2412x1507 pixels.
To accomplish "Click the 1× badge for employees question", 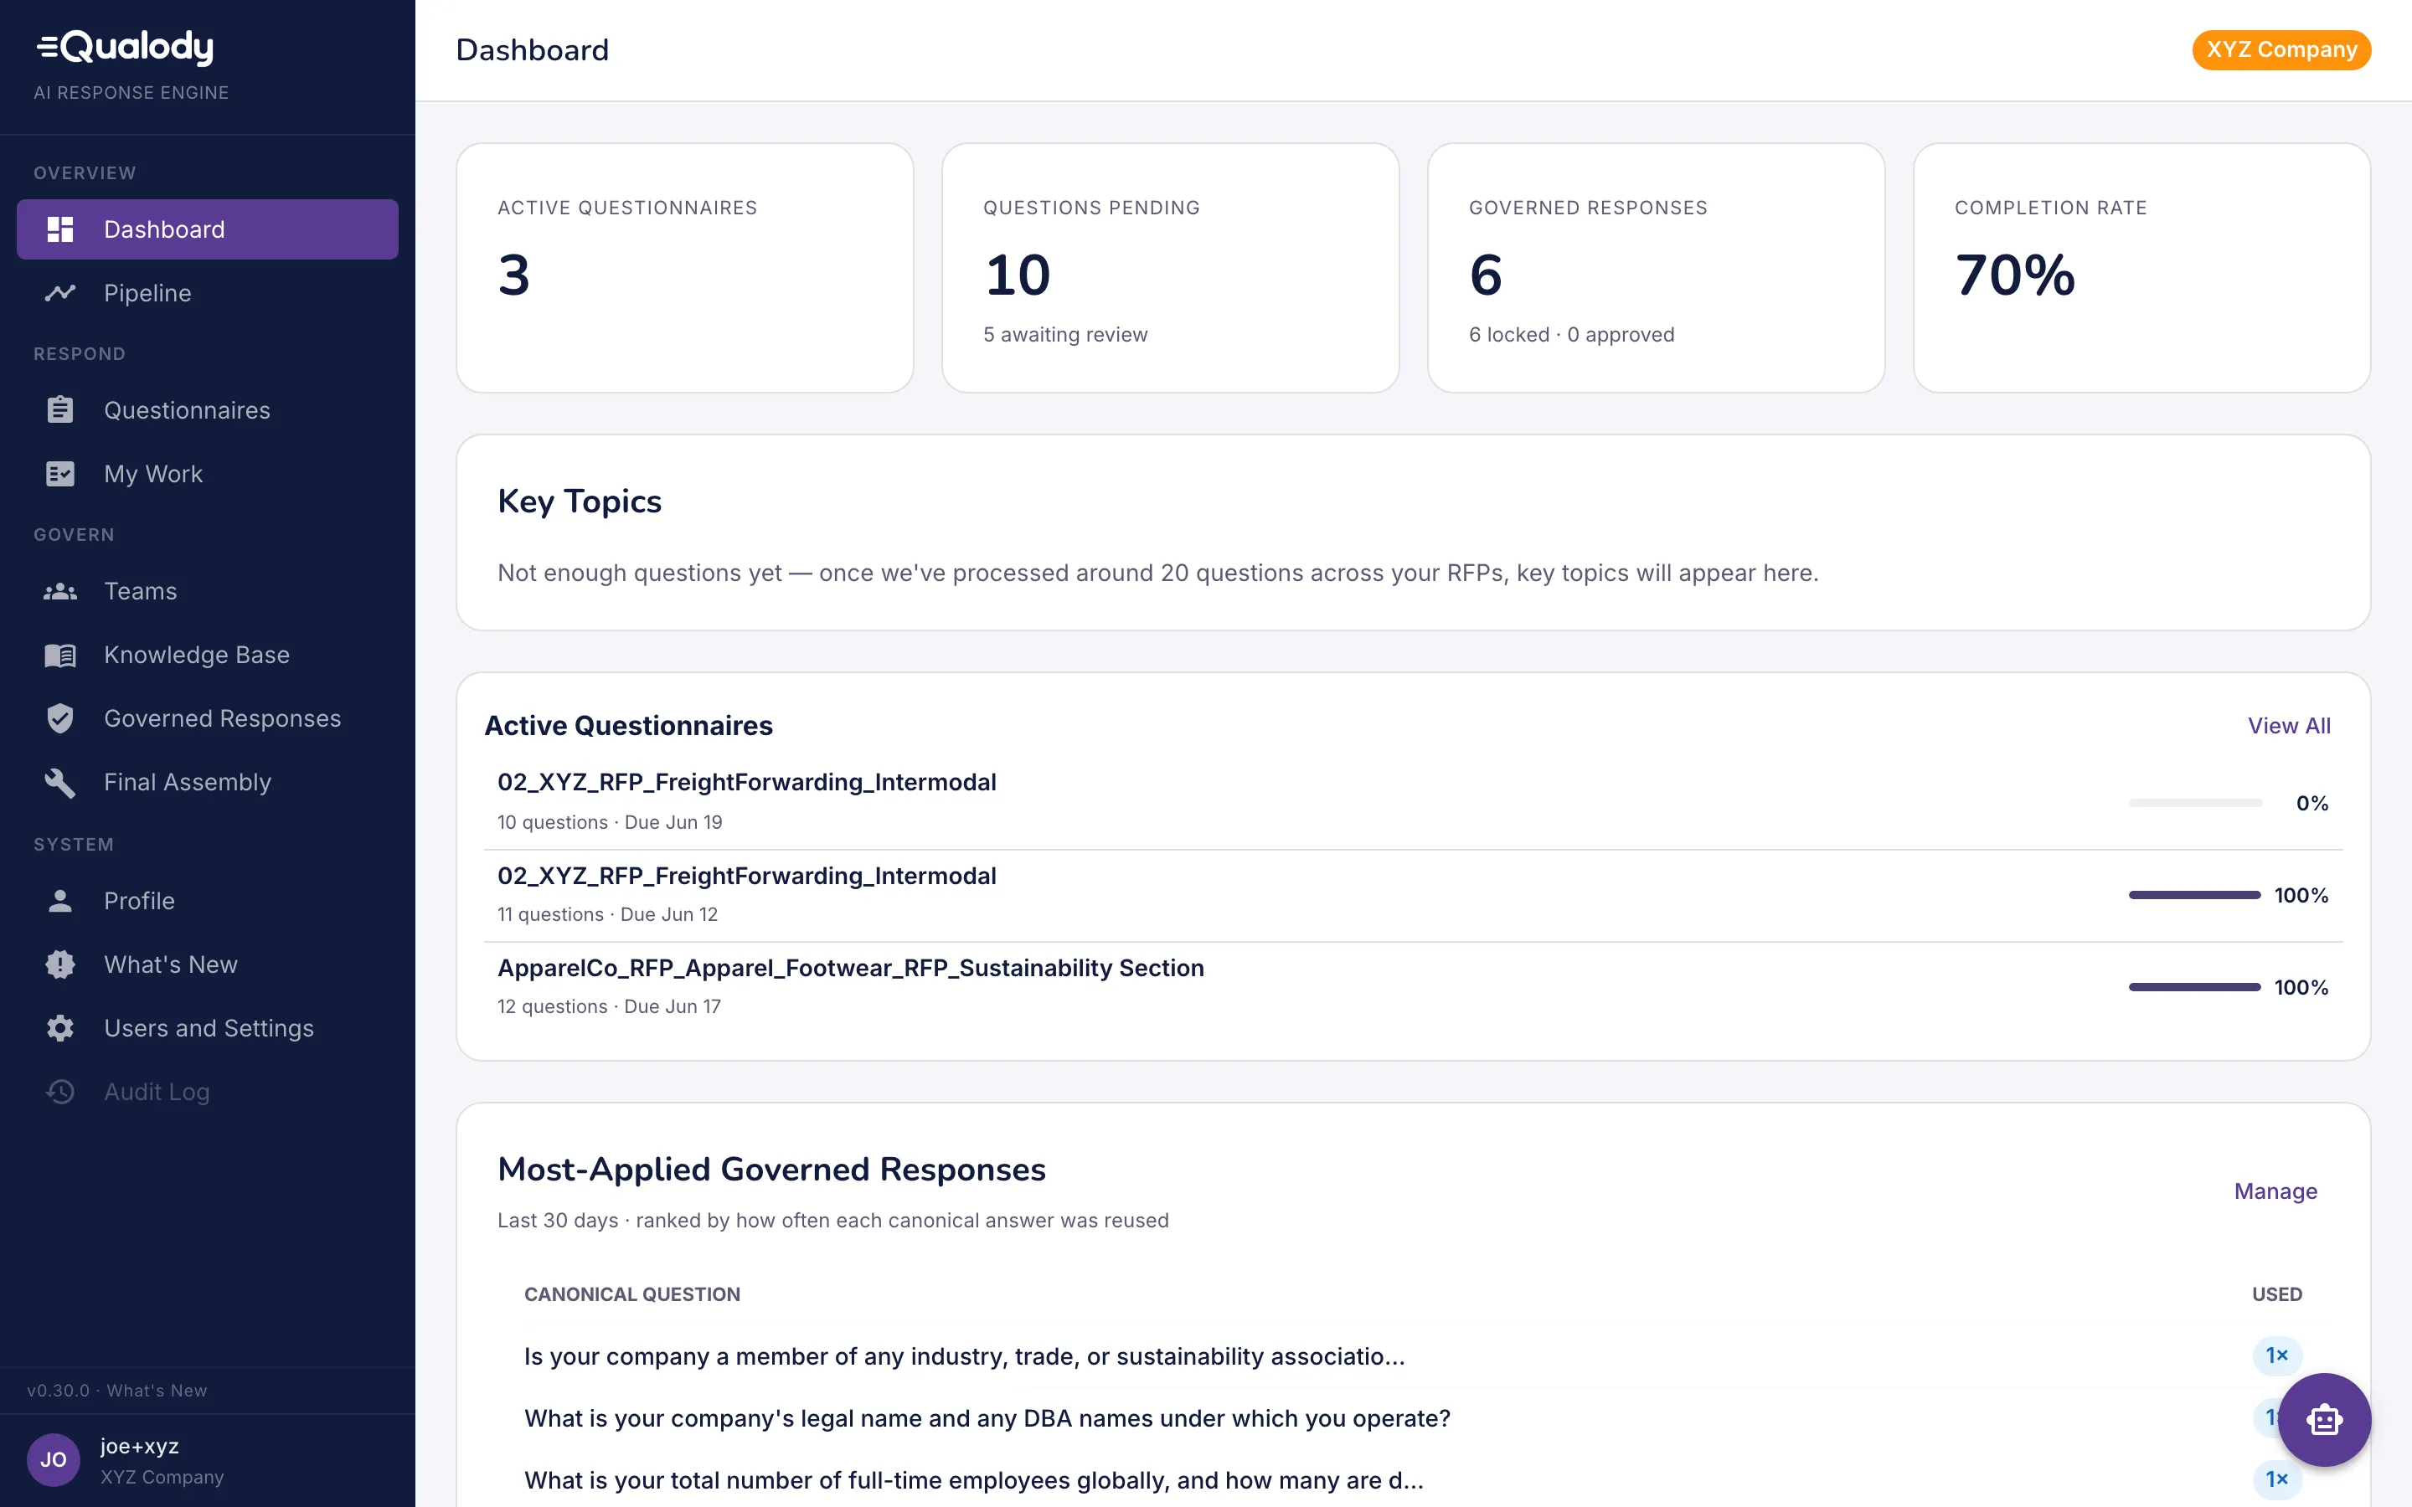I will pos(2276,1479).
